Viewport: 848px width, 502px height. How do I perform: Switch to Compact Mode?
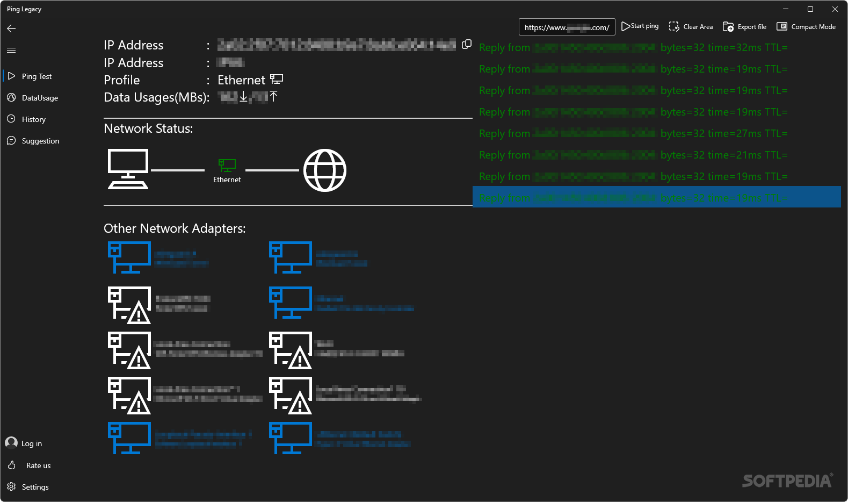[806, 26]
